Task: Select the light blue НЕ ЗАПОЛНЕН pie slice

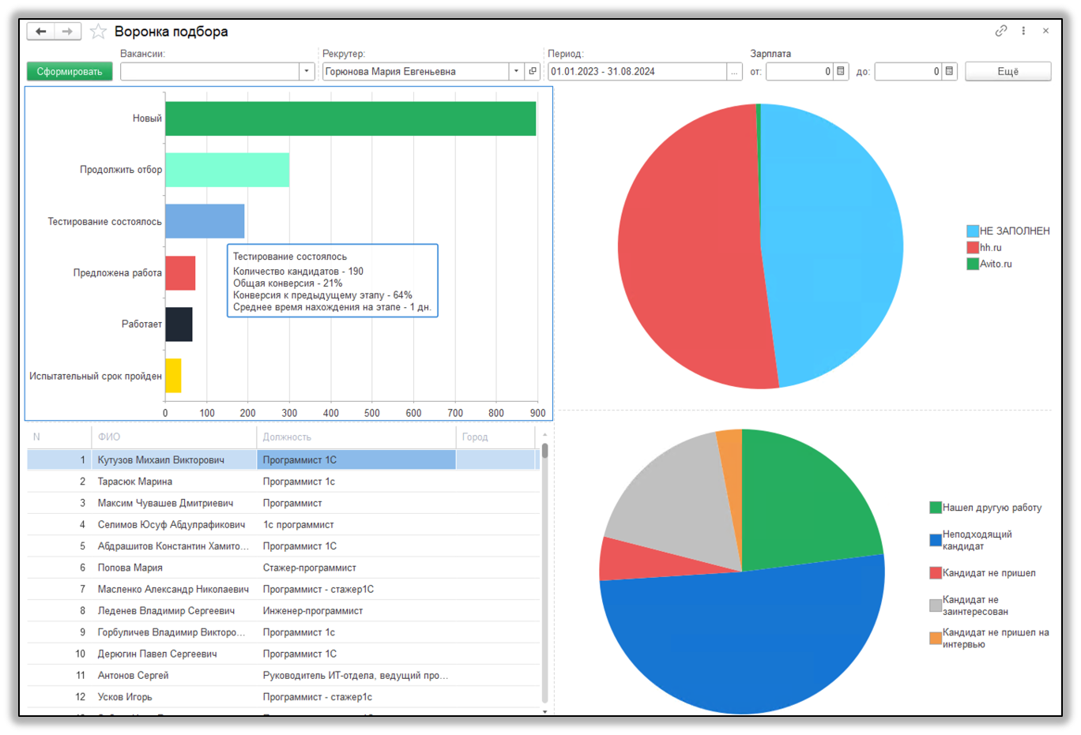Action: click(x=834, y=245)
